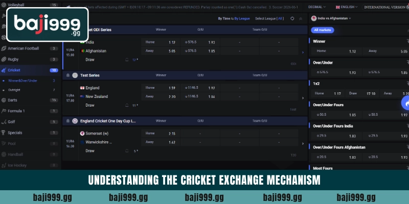The height and width of the screenshot is (204, 409).
Task: Open the Darts sport icon
Action: [4, 100]
